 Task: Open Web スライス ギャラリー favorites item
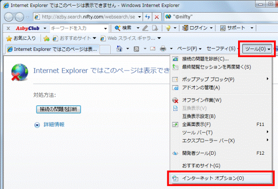click(131, 38)
